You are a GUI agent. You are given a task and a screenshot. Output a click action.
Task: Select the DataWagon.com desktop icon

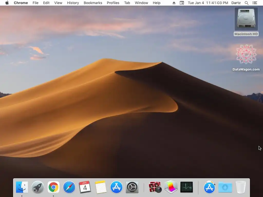coord(246,58)
